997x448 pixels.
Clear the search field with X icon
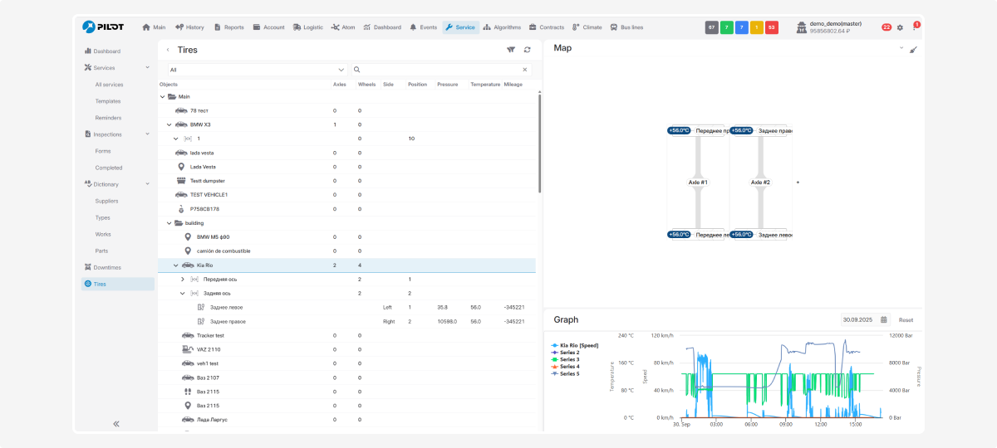(525, 70)
